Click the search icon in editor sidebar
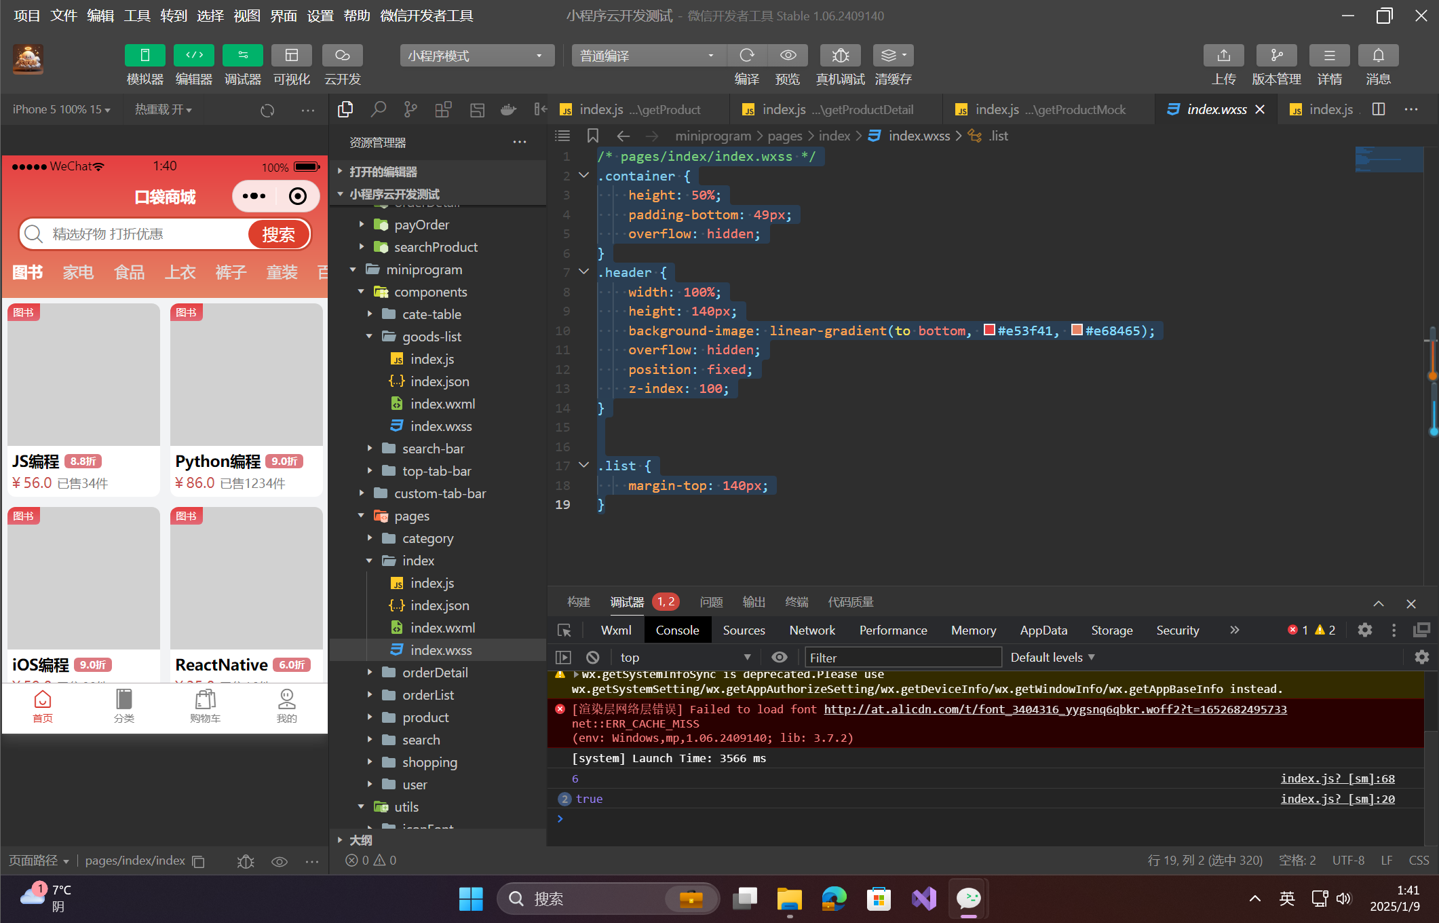Screen dimensions: 1439x923 tap(378, 109)
